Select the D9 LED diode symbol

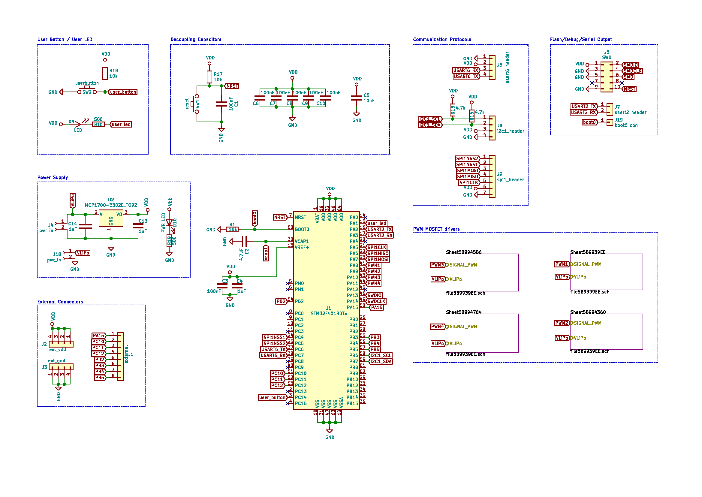point(78,124)
